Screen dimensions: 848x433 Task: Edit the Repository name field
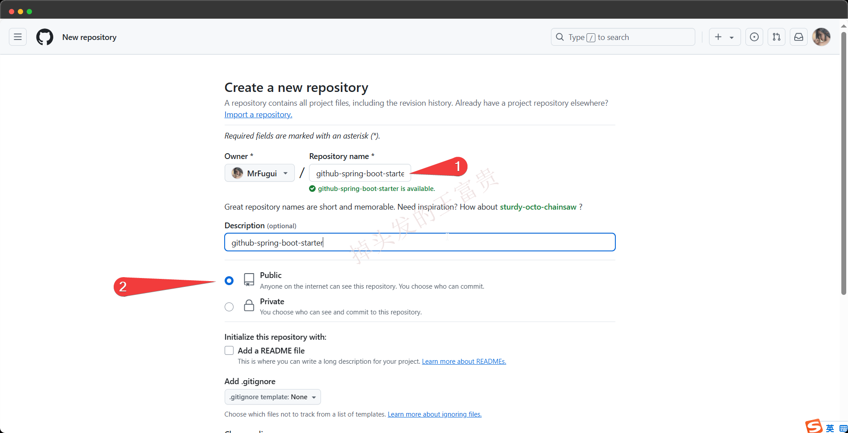(x=360, y=173)
